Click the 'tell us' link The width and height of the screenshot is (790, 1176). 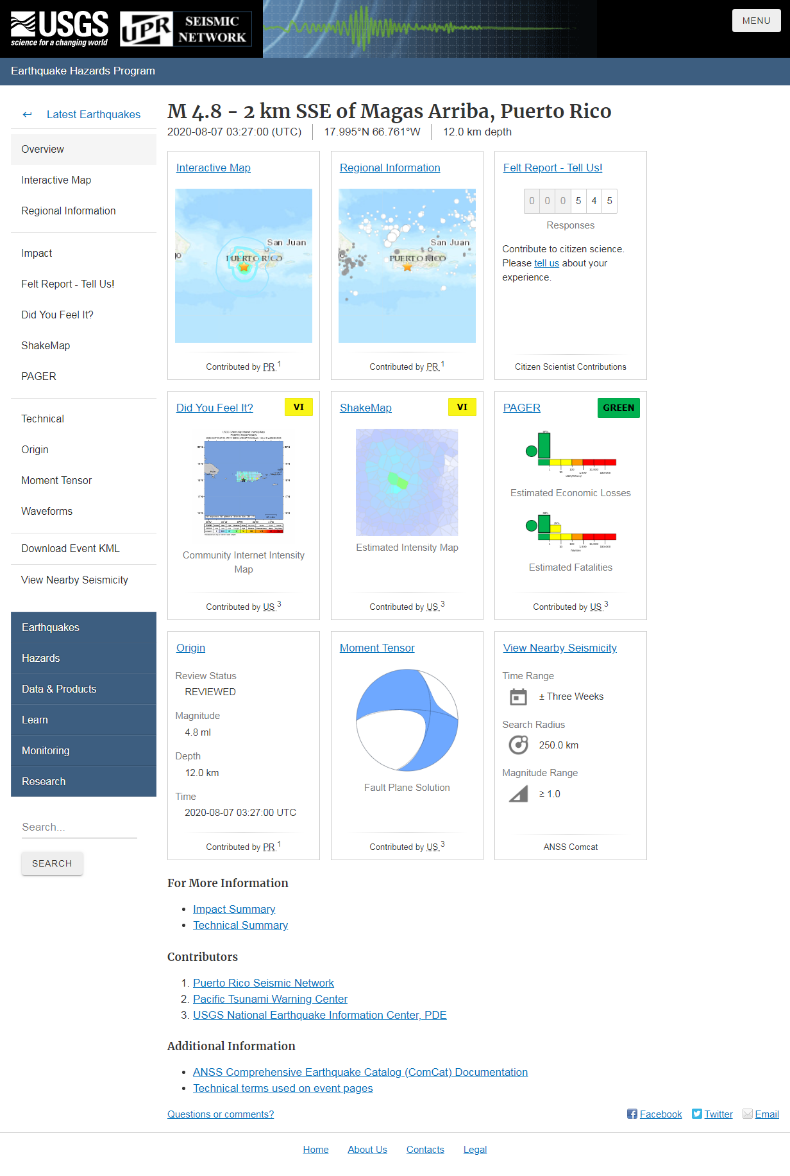click(x=547, y=263)
